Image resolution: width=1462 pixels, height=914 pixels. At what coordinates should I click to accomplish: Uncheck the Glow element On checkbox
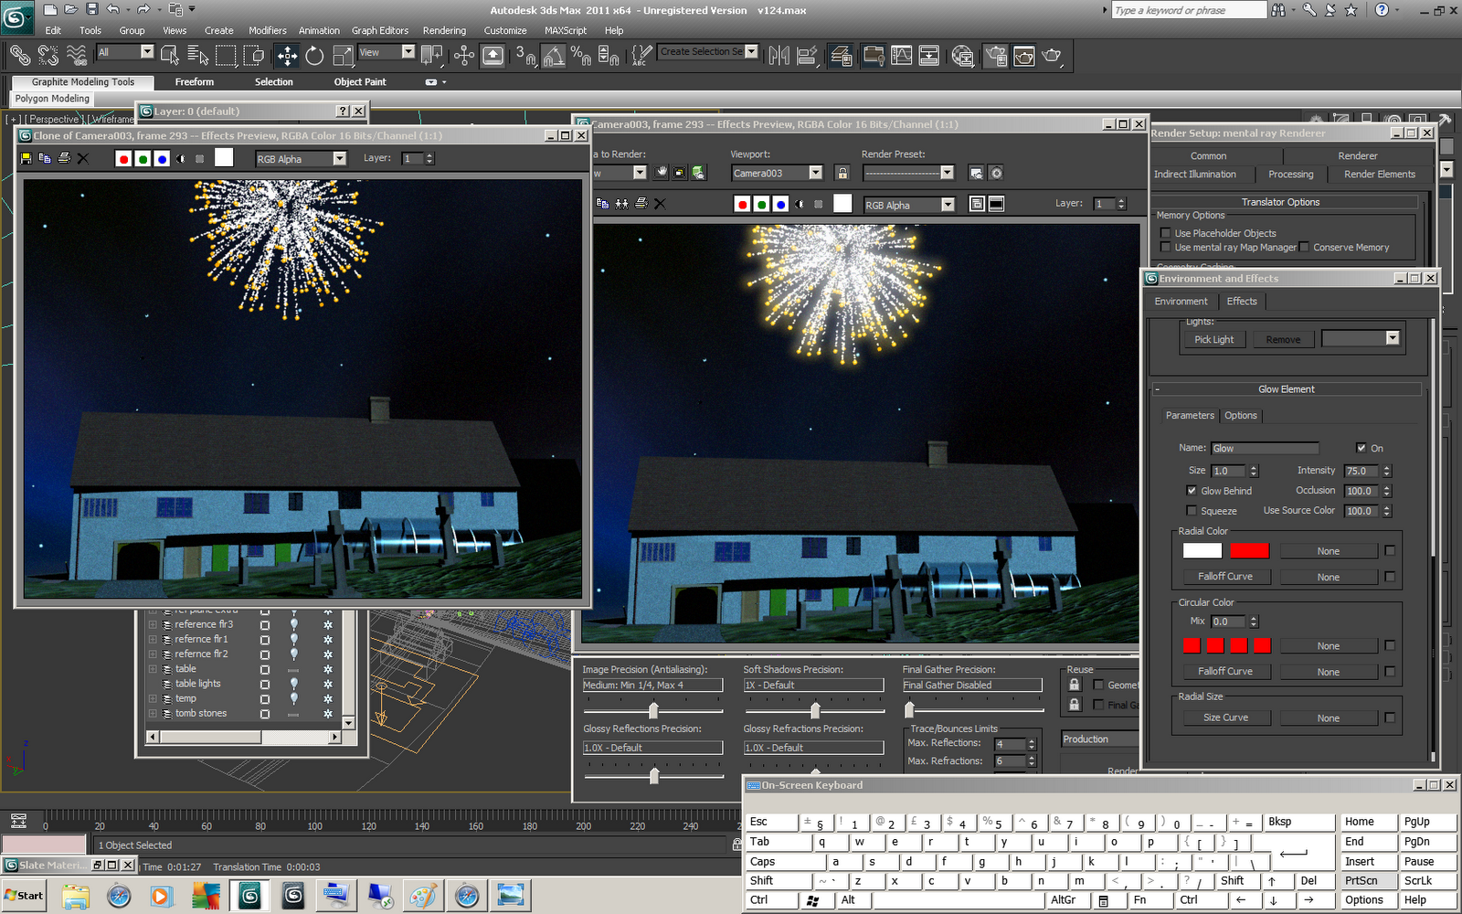click(1361, 448)
